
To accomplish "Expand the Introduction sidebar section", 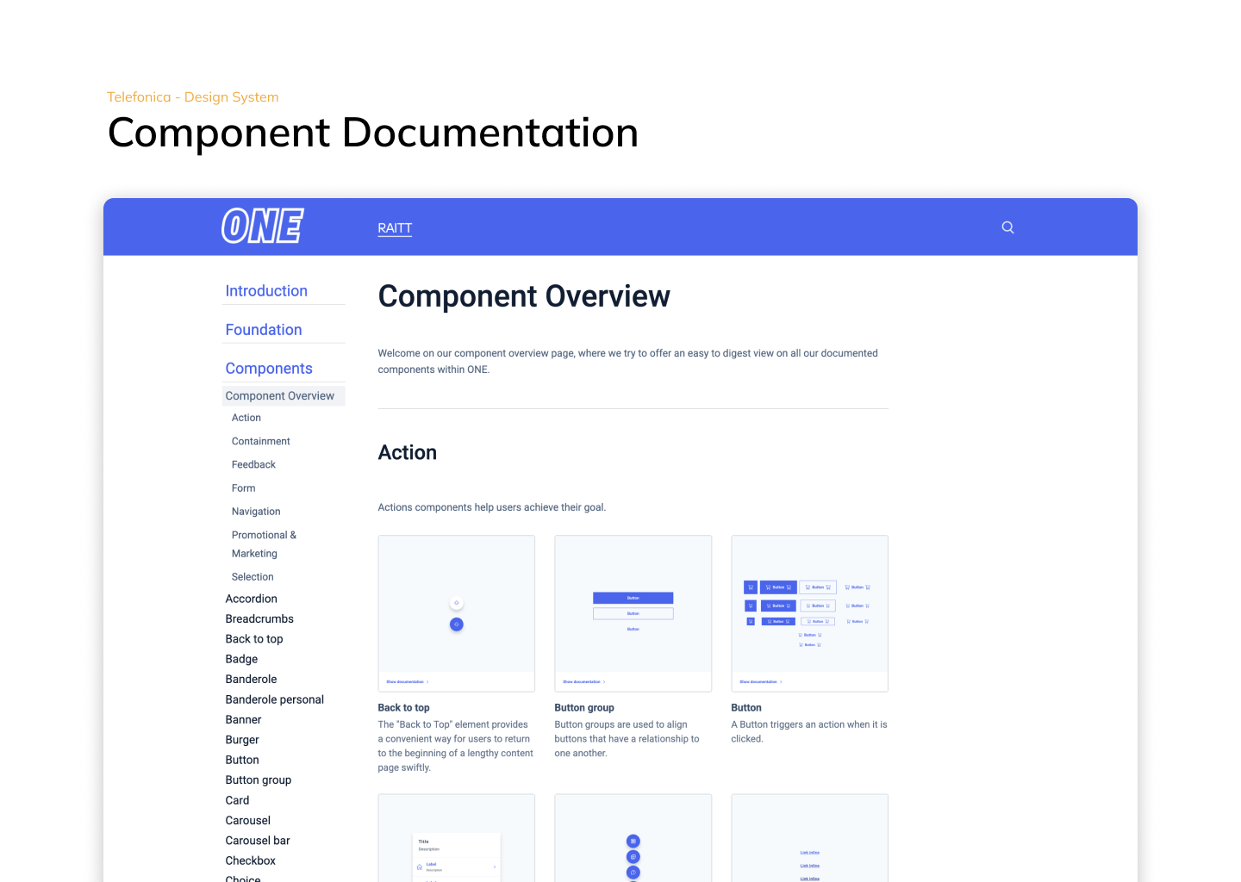I will point(266,291).
